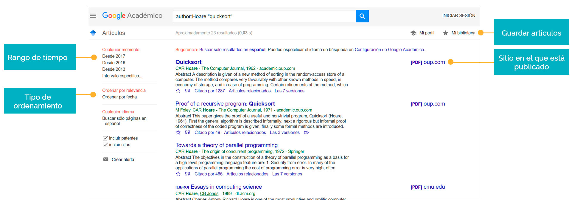
Task: Open Essays in computing science title
Action: tap(226, 187)
